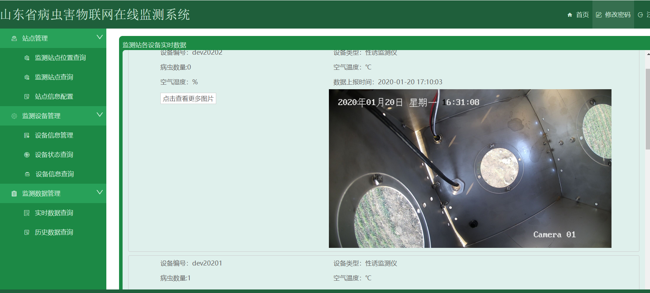
Task: Click the icon next to 监测站点查询
Action: coord(27,77)
